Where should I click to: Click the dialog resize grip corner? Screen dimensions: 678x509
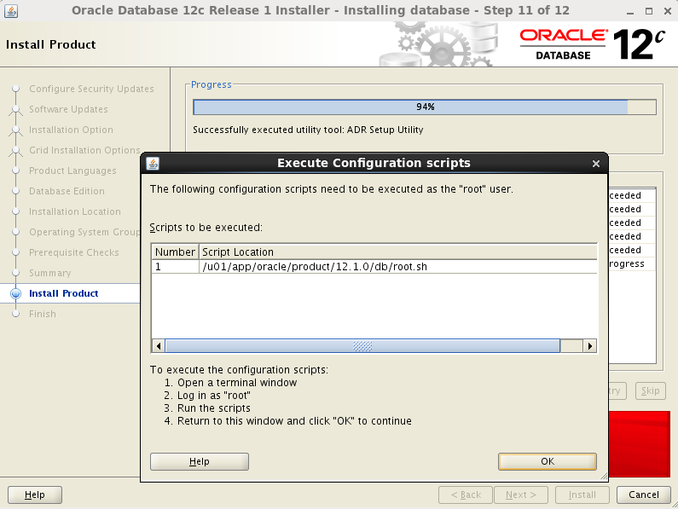click(x=604, y=476)
